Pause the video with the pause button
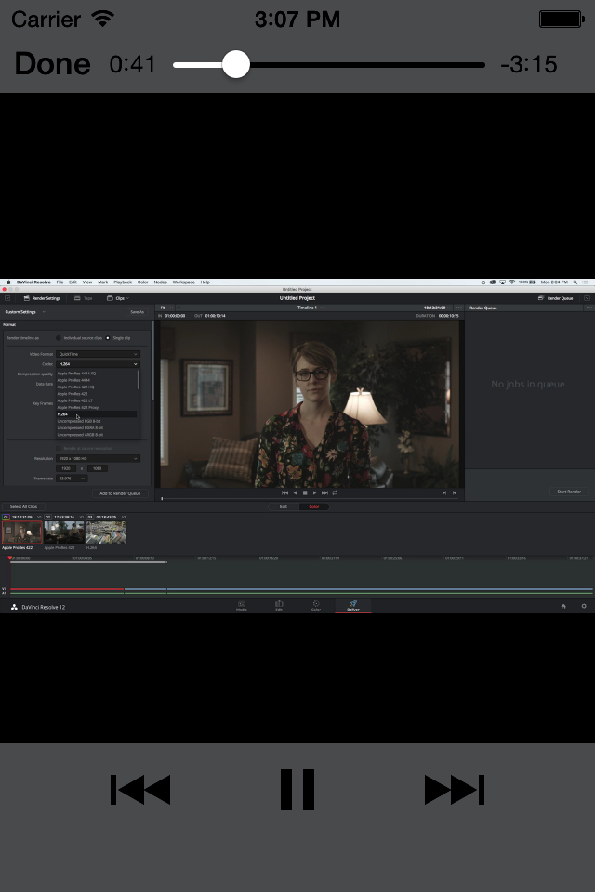 (297, 790)
